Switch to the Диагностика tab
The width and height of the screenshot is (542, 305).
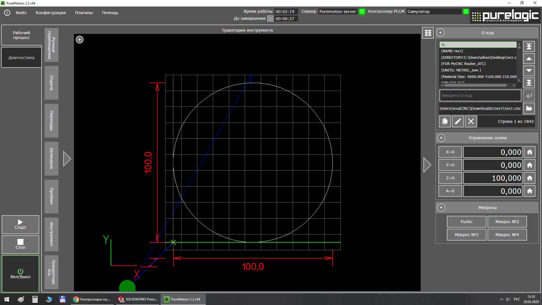(21, 58)
